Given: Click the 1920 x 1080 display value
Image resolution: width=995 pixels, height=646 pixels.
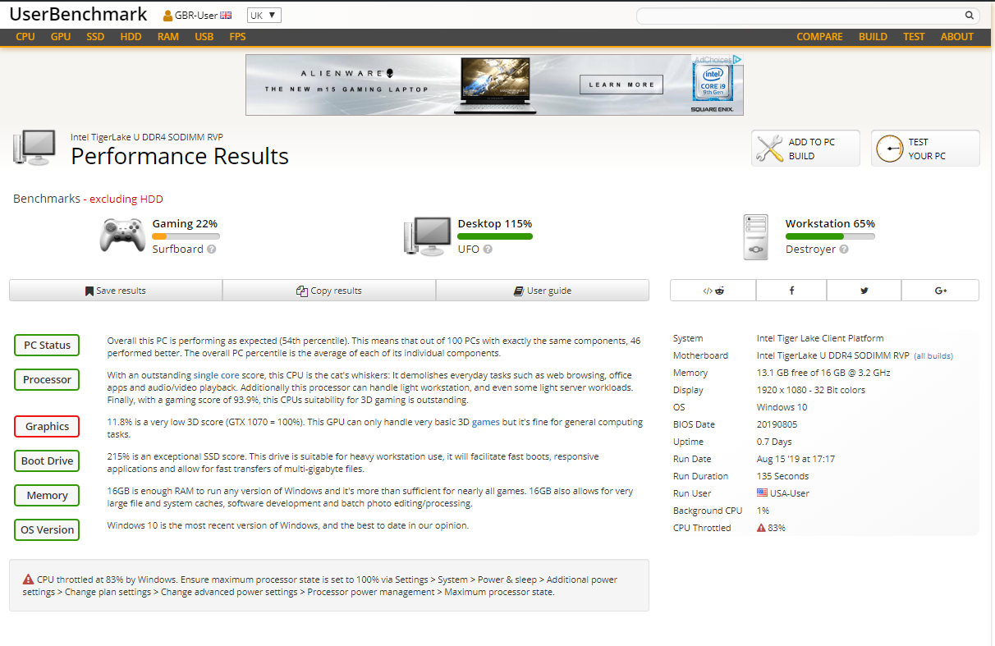Looking at the screenshot, I should [811, 390].
